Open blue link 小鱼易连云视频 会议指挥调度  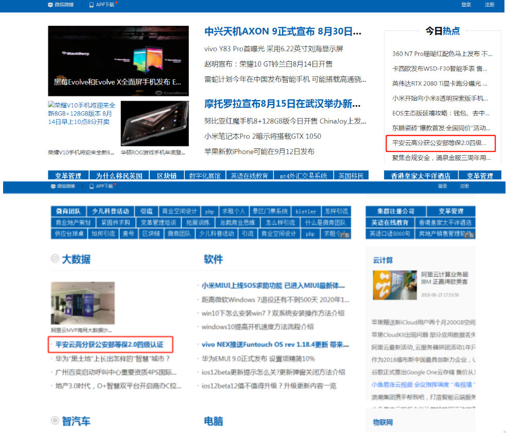[x=424, y=385]
